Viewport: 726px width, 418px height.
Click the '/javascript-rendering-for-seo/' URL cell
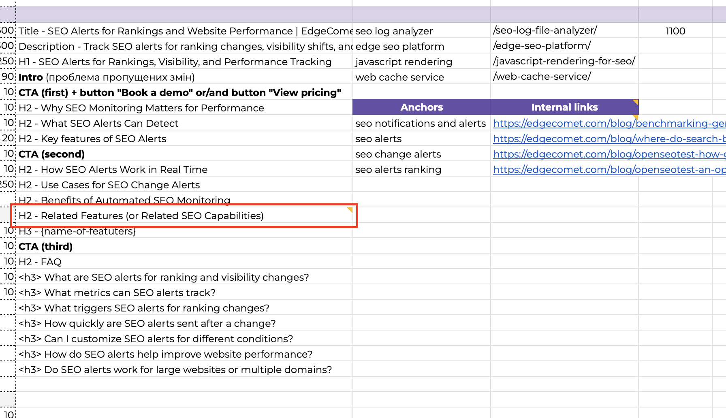pos(565,62)
